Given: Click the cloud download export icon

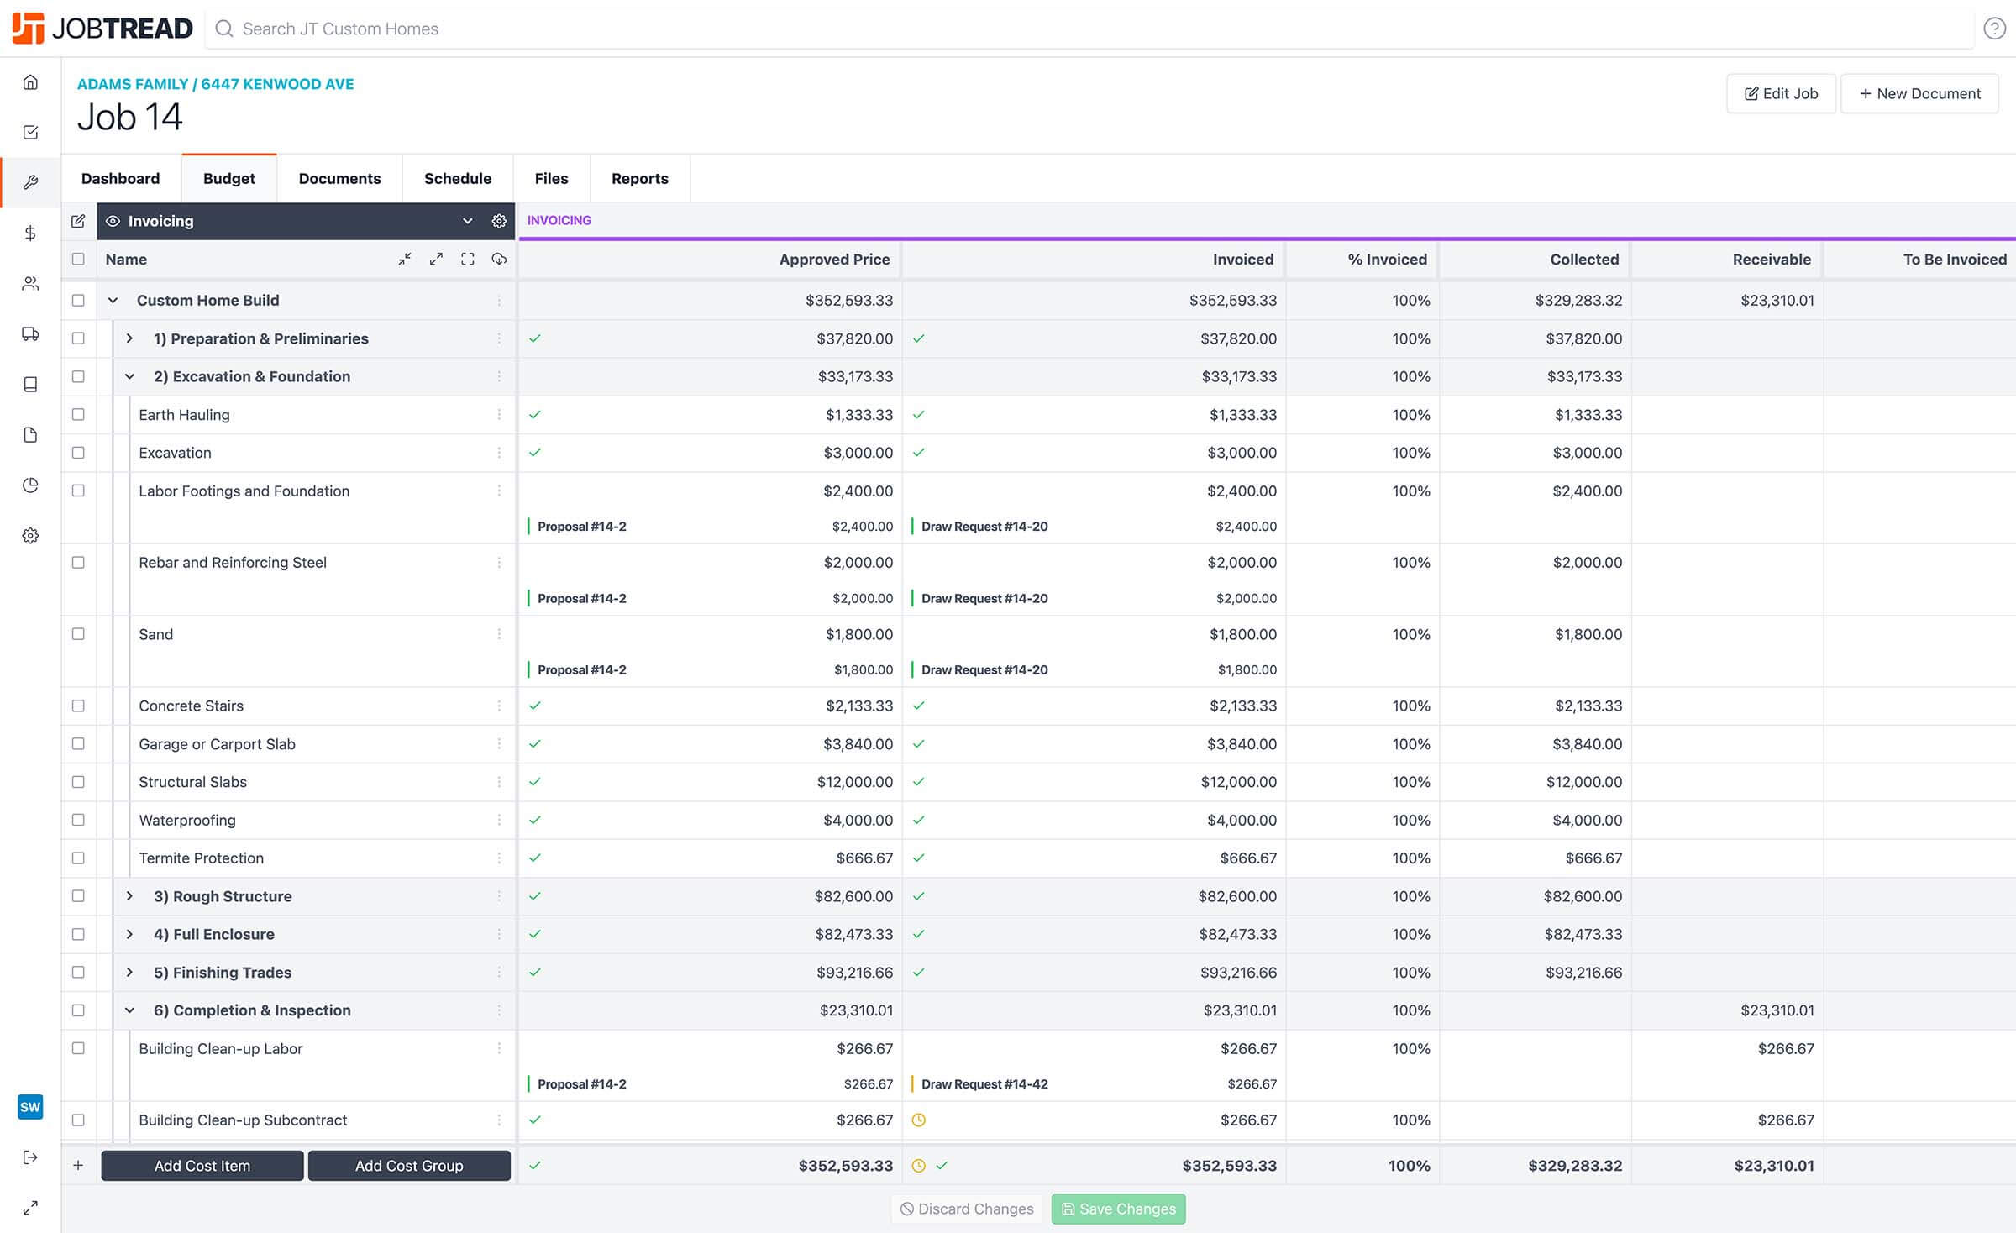Looking at the screenshot, I should tap(499, 260).
